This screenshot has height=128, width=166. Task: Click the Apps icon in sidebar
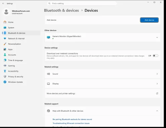click(5, 49)
